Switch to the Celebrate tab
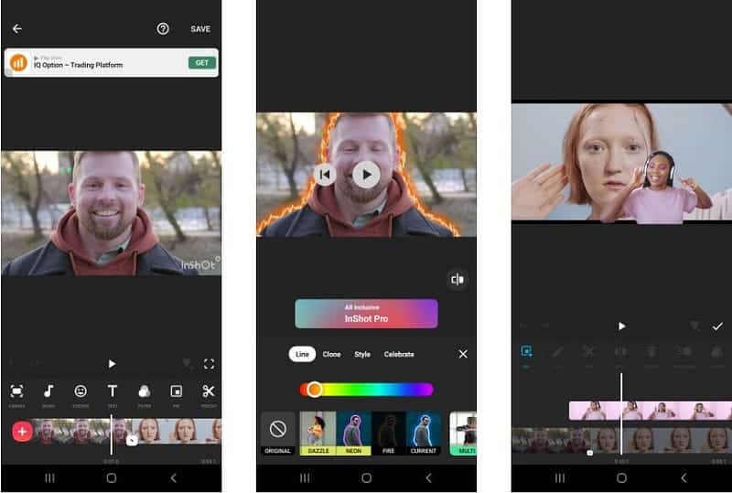 [399, 354]
